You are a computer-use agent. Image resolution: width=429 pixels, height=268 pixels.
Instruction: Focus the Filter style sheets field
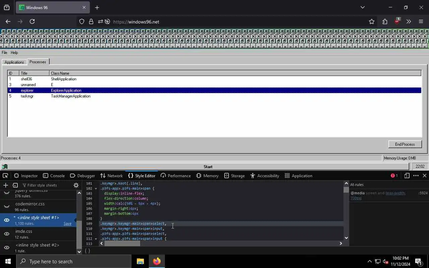coord(46,185)
